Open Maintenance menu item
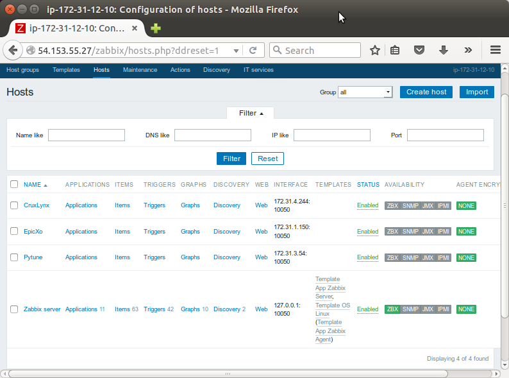 (140, 70)
